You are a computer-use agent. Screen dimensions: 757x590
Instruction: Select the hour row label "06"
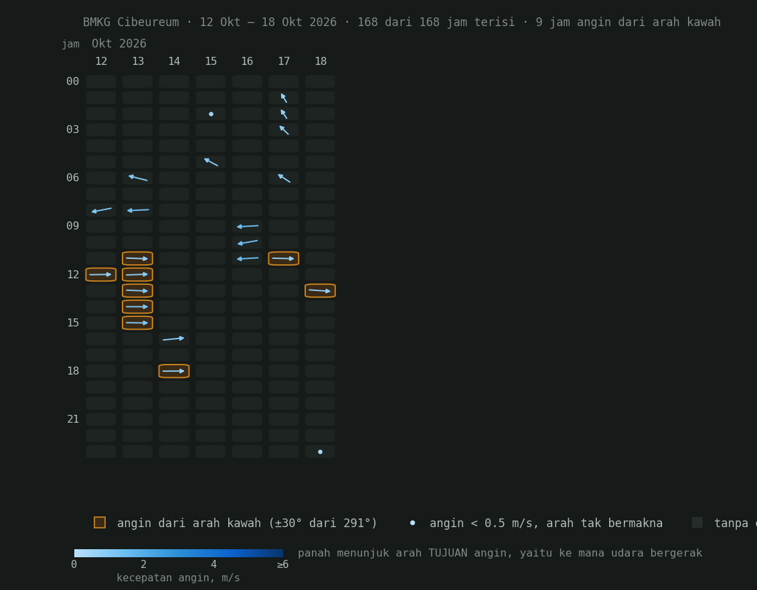tap(73, 178)
